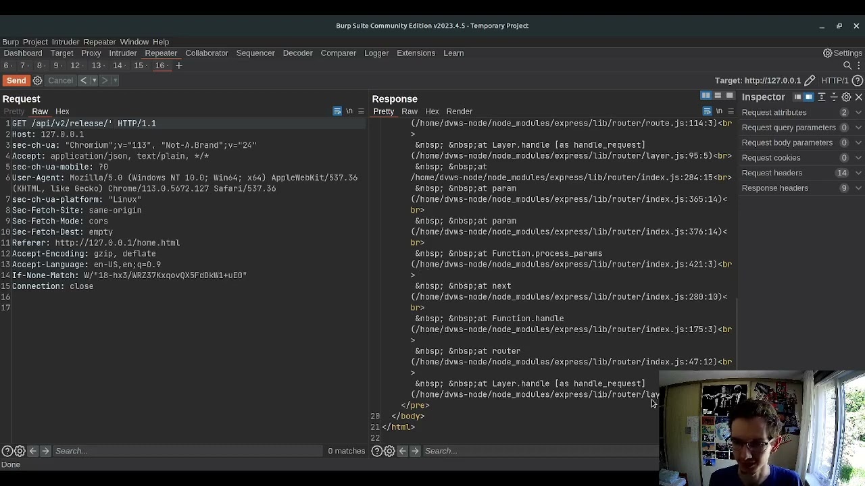Select Hex view in Request pane
The image size is (865, 486).
pyautogui.click(x=62, y=111)
